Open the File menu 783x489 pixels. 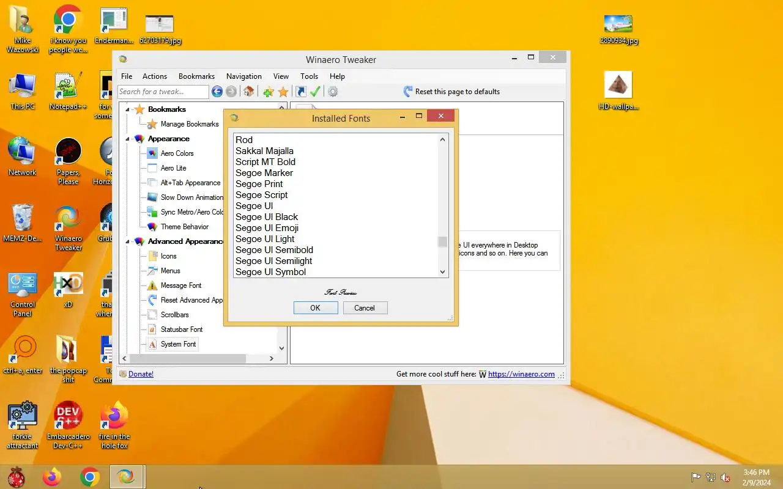click(127, 76)
